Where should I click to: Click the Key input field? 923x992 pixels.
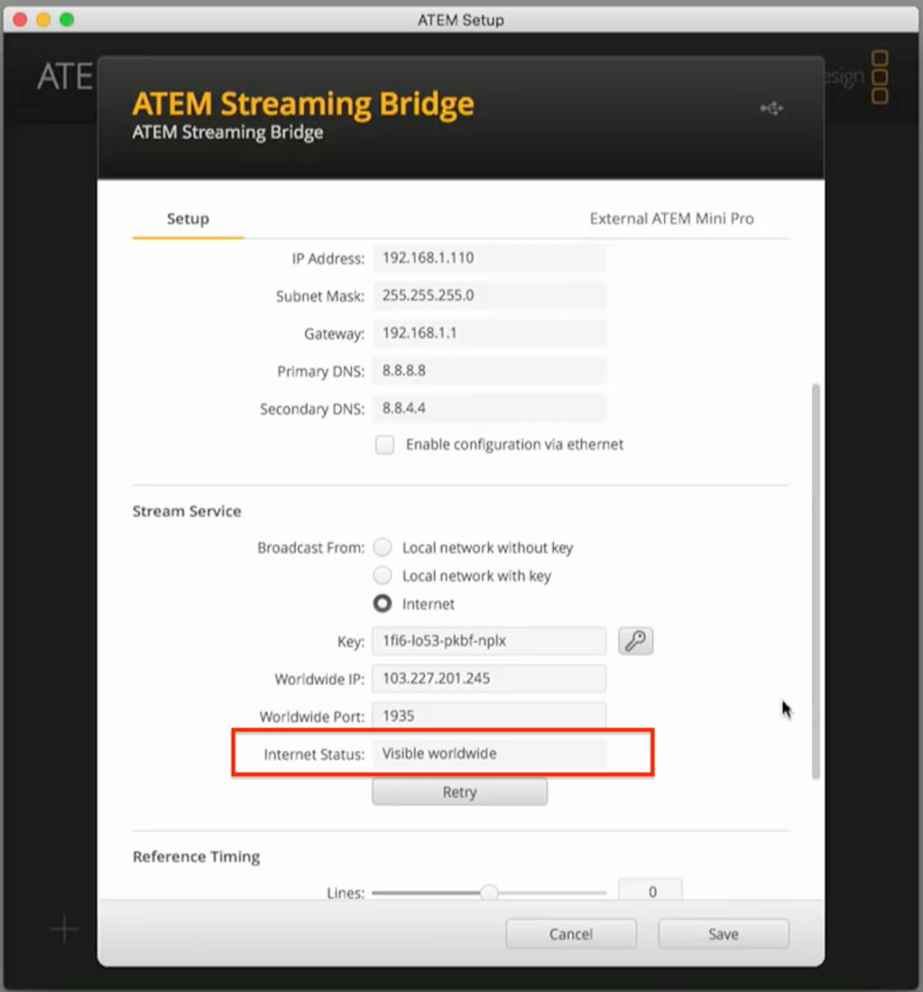pos(489,641)
